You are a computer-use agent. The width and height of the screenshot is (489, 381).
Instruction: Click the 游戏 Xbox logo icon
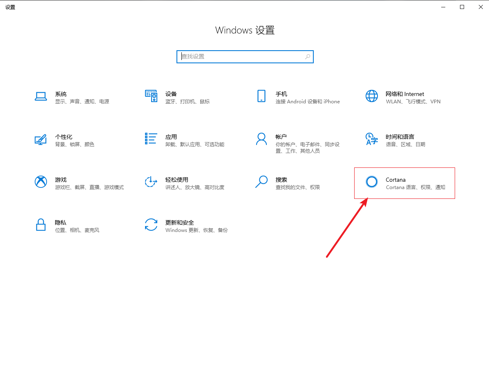point(41,182)
